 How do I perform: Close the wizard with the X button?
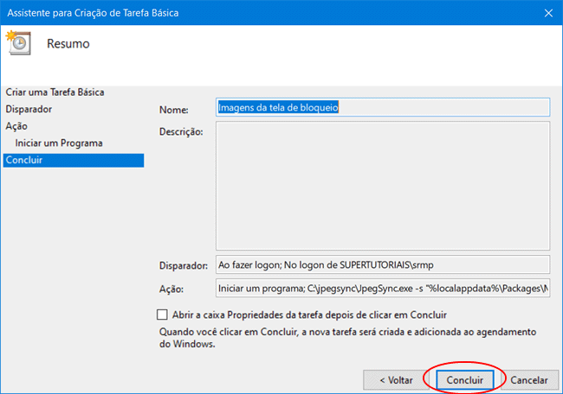point(548,12)
